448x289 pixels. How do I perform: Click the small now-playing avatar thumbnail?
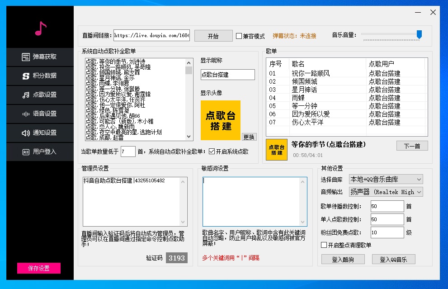point(277,150)
